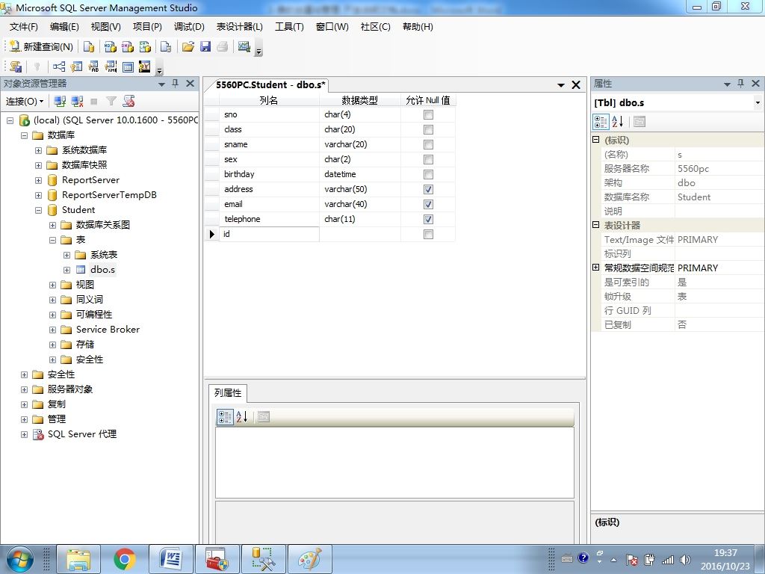
Task: Toggle Allow Nulls for the sex column
Action: point(428,160)
